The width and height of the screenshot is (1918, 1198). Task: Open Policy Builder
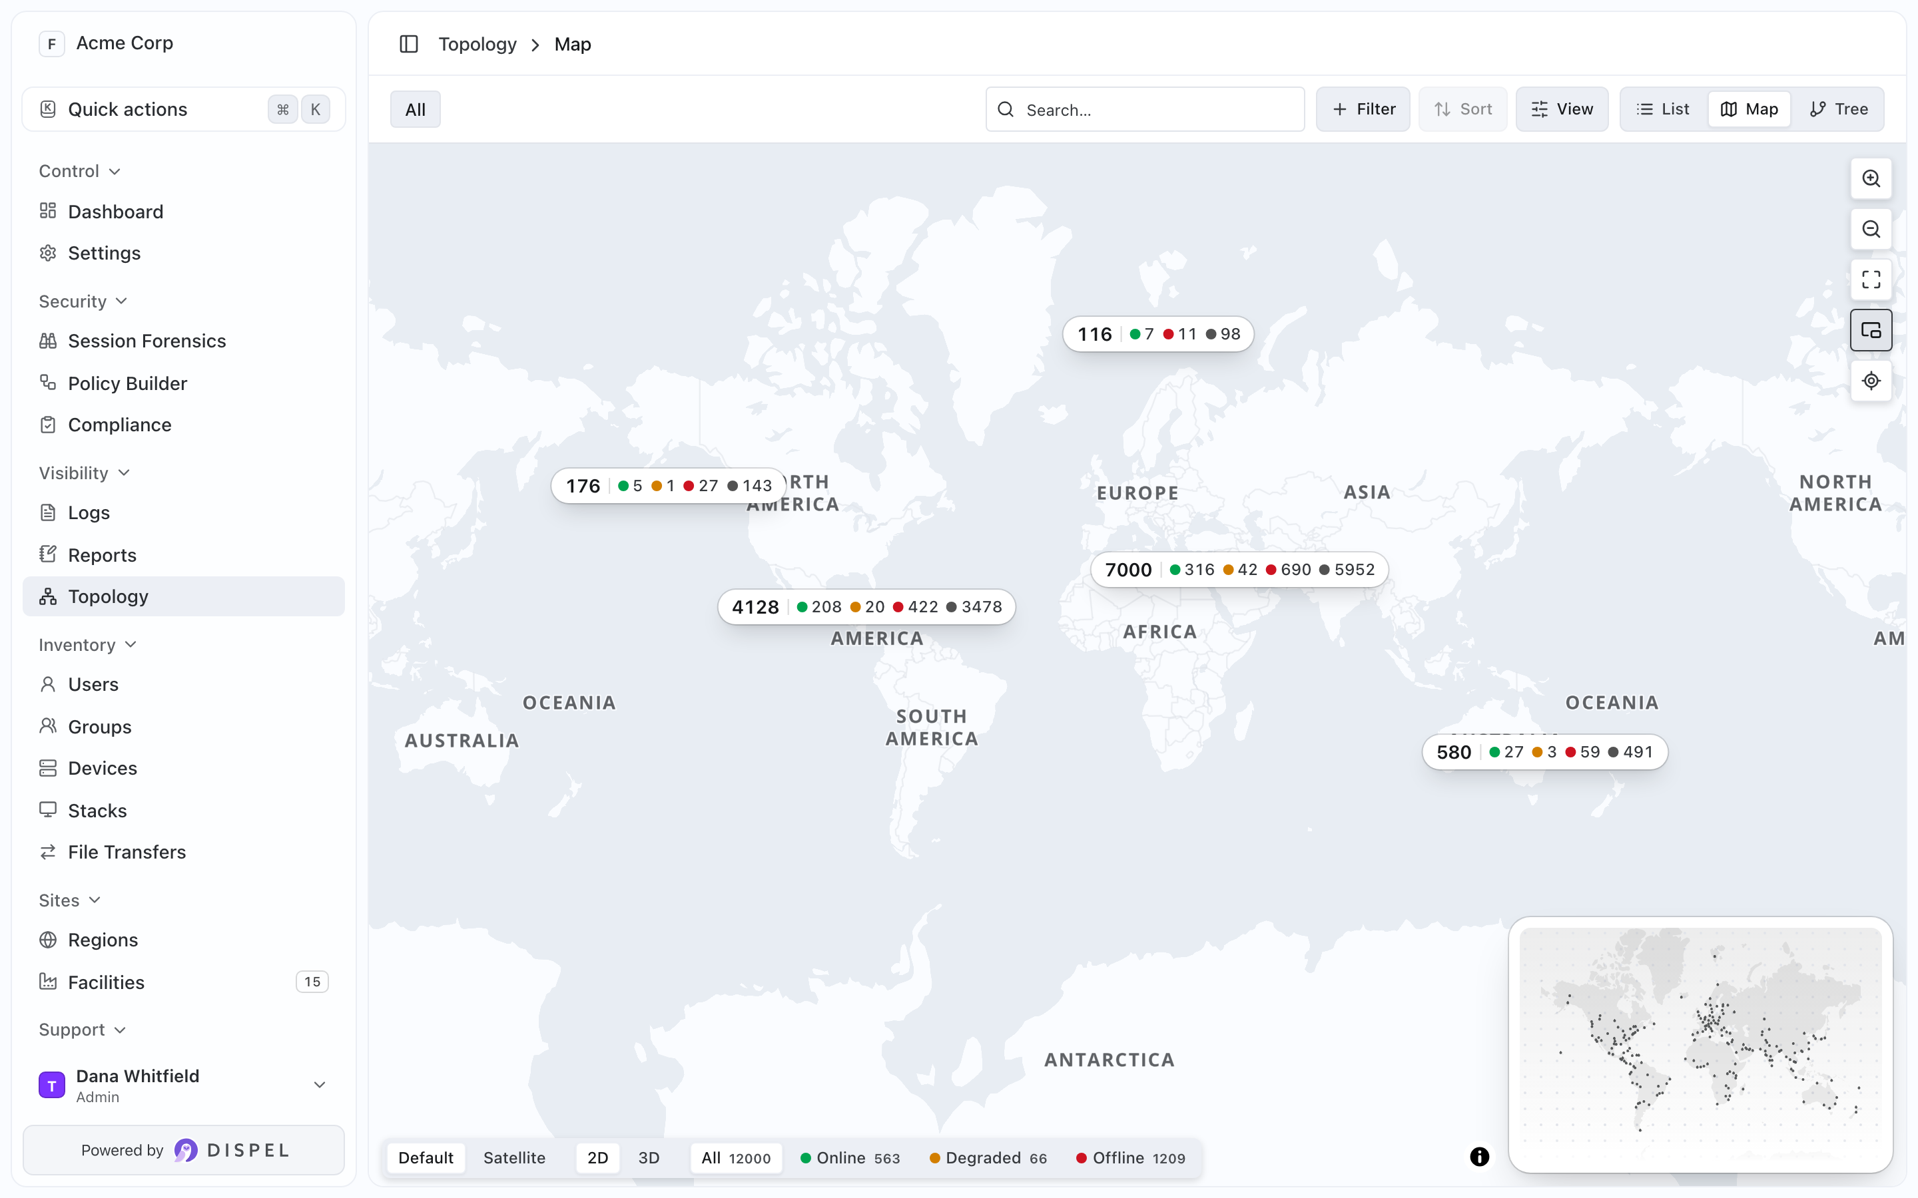pyautogui.click(x=184, y=383)
